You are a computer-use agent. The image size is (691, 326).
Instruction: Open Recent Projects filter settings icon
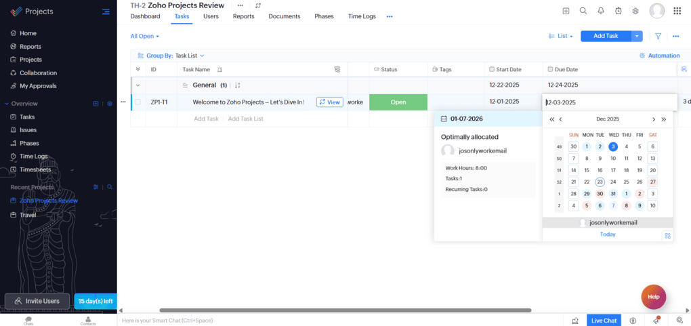tap(96, 187)
